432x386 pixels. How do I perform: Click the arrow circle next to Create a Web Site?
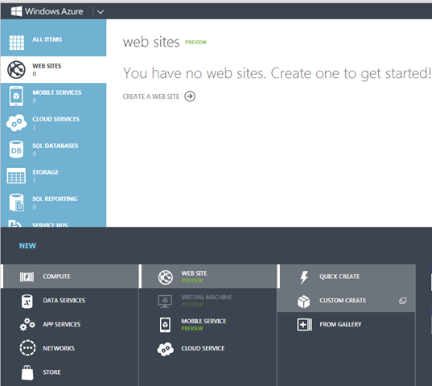point(190,96)
